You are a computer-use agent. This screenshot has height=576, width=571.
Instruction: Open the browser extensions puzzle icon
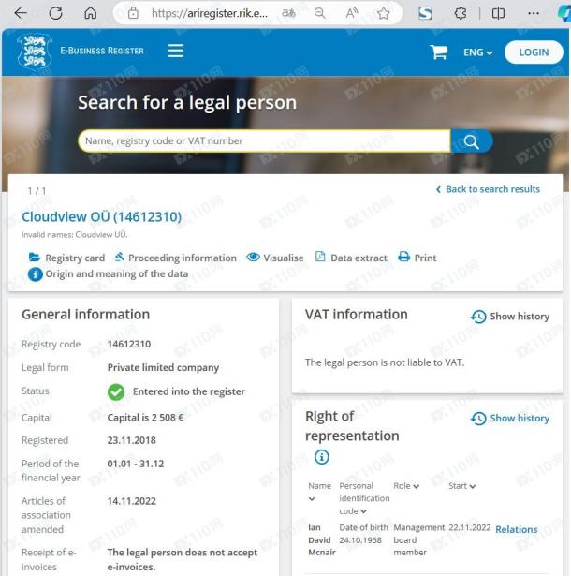coord(461,13)
